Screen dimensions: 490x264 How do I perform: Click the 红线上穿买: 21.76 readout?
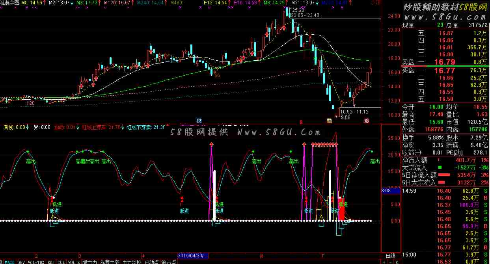tap(101, 127)
